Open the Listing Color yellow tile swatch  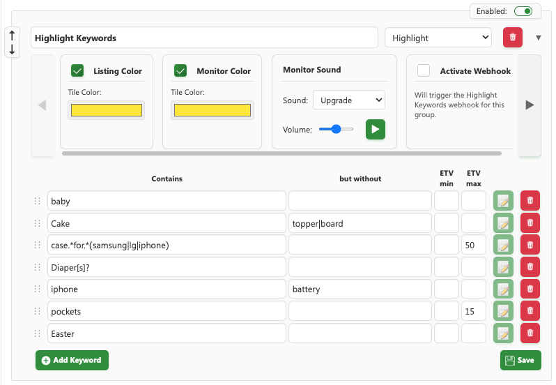click(107, 110)
